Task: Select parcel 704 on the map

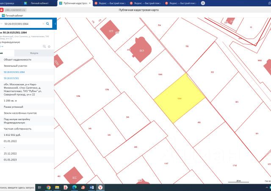Action: (x=159, y=25)
